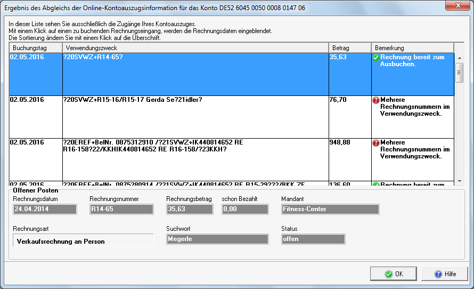Screen dimensions: 474x289
Task: Sort list by Betrag column header
Action: tap(349, 48)
